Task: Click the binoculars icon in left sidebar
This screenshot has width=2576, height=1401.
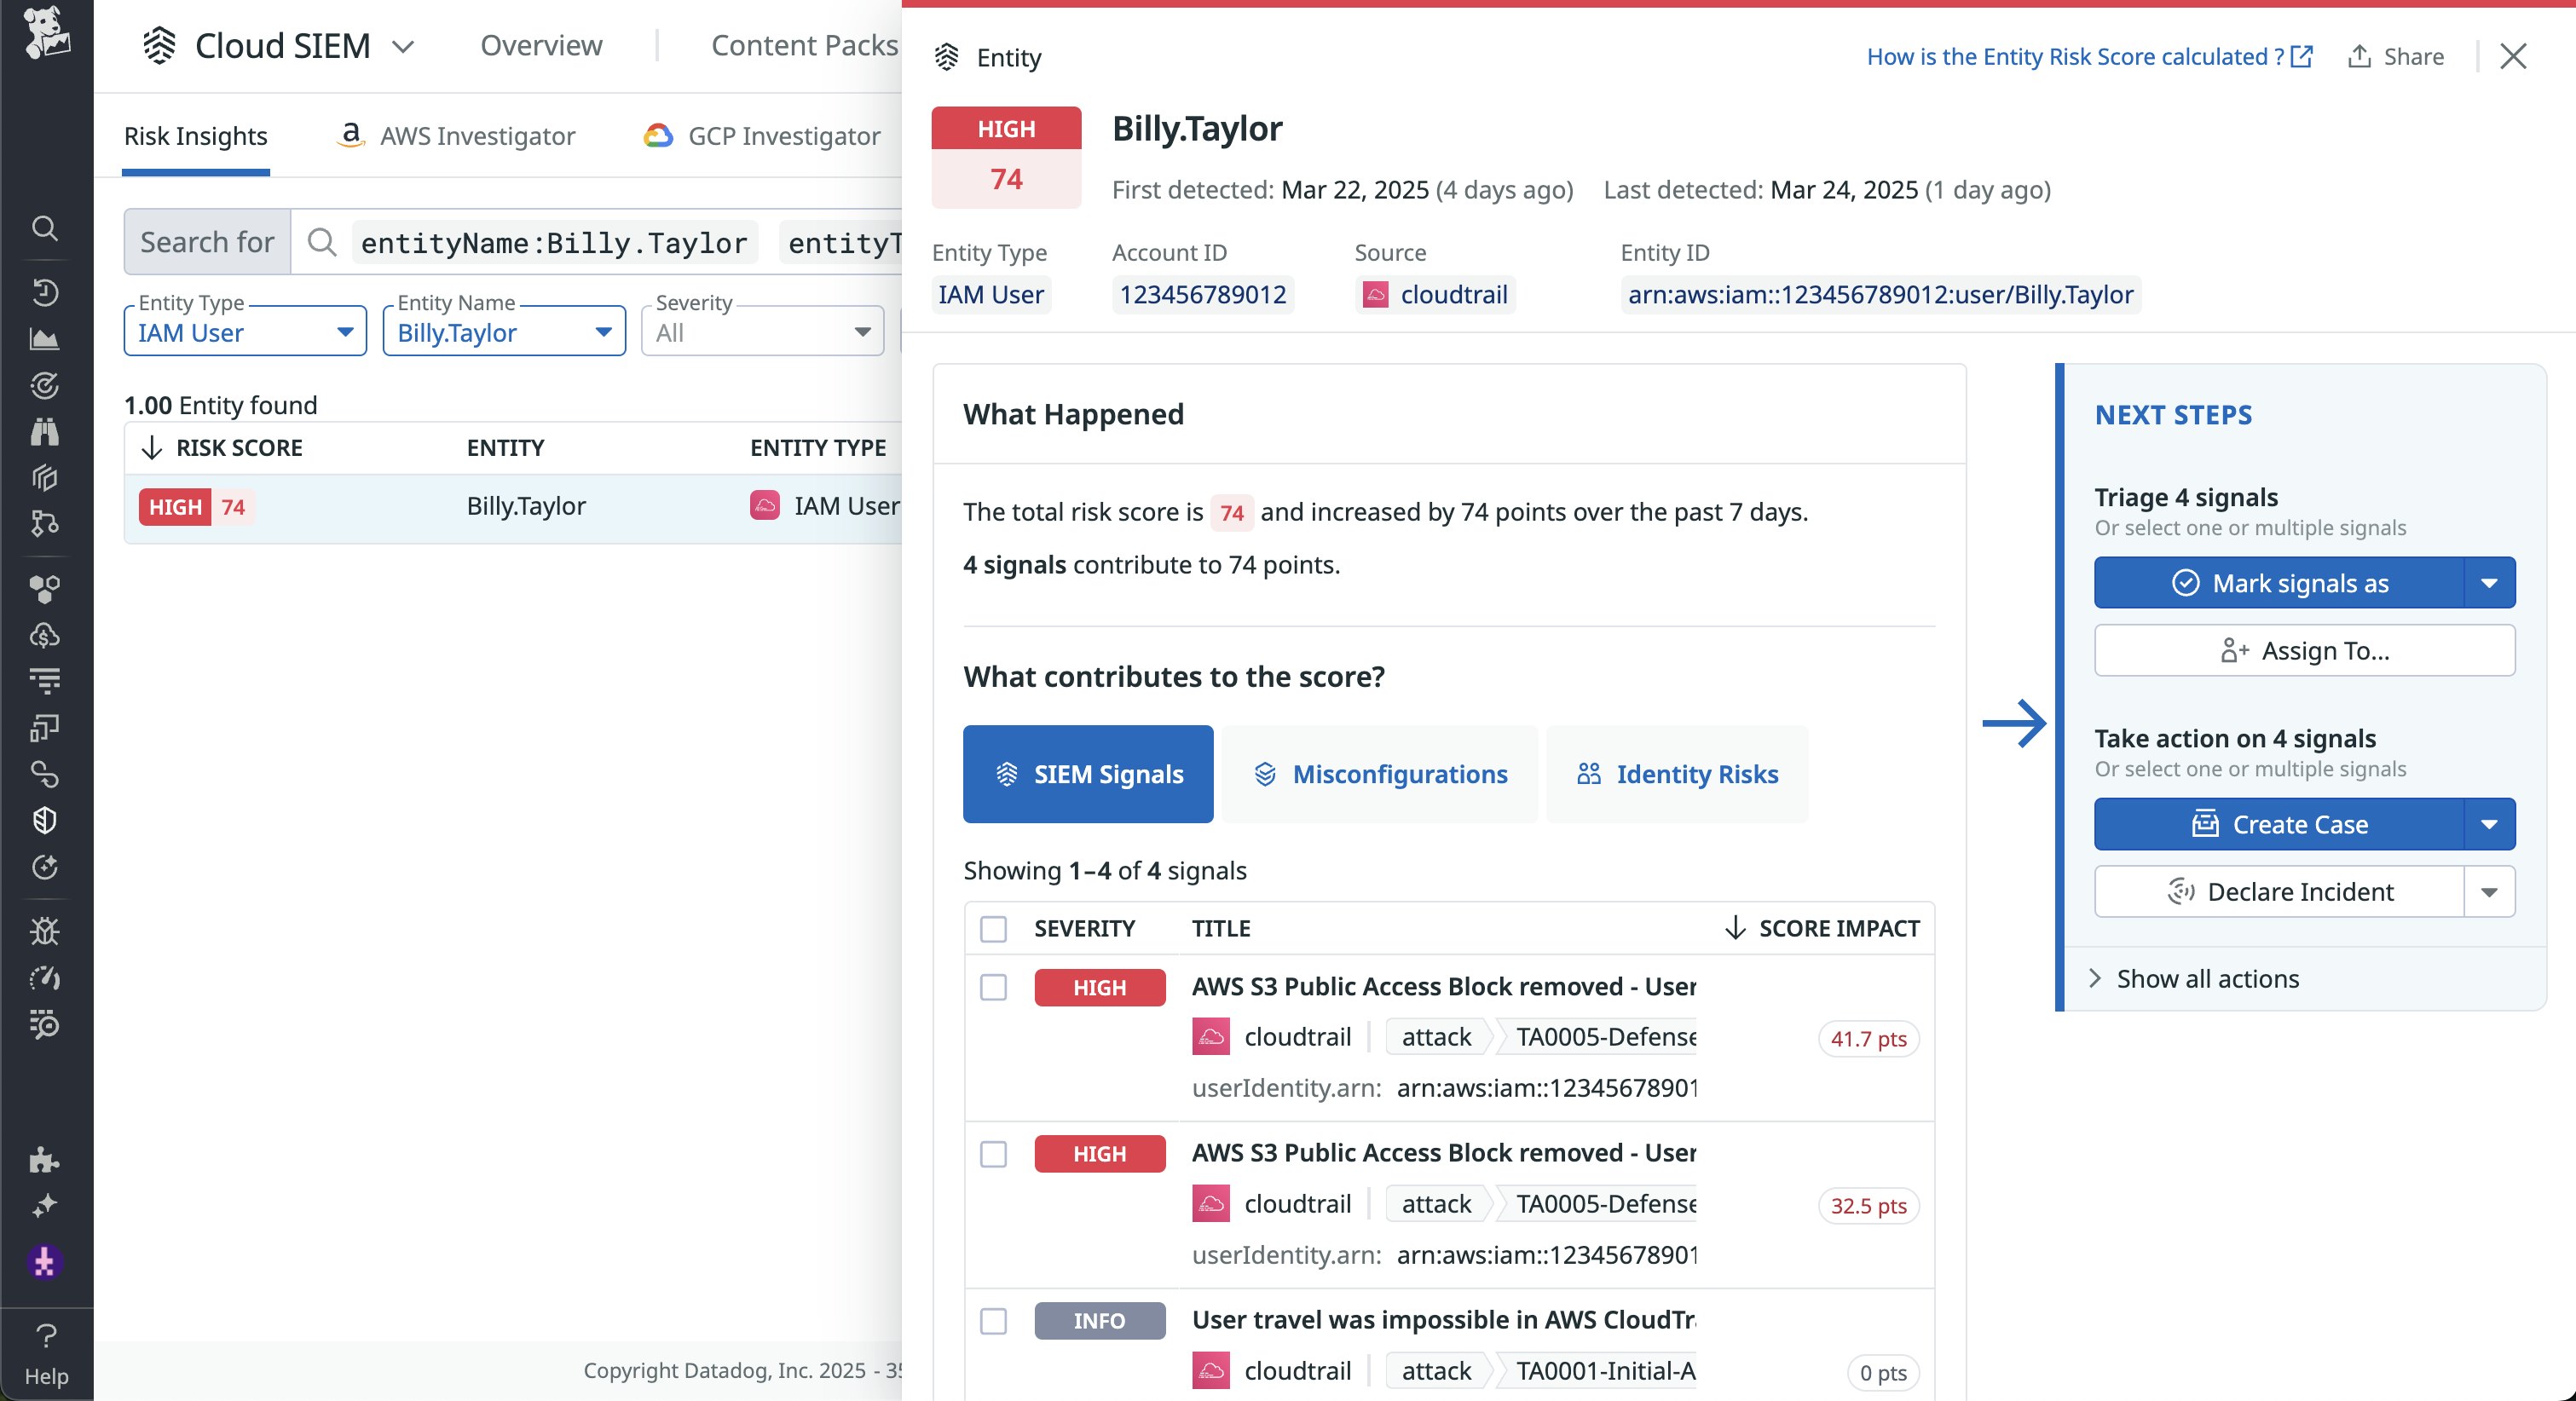Action: click(x=44, y=432)
